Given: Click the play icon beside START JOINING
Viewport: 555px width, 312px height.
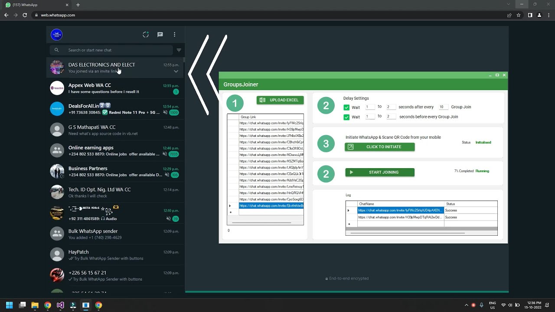Looking at the screenshot, I should [351, 172].
